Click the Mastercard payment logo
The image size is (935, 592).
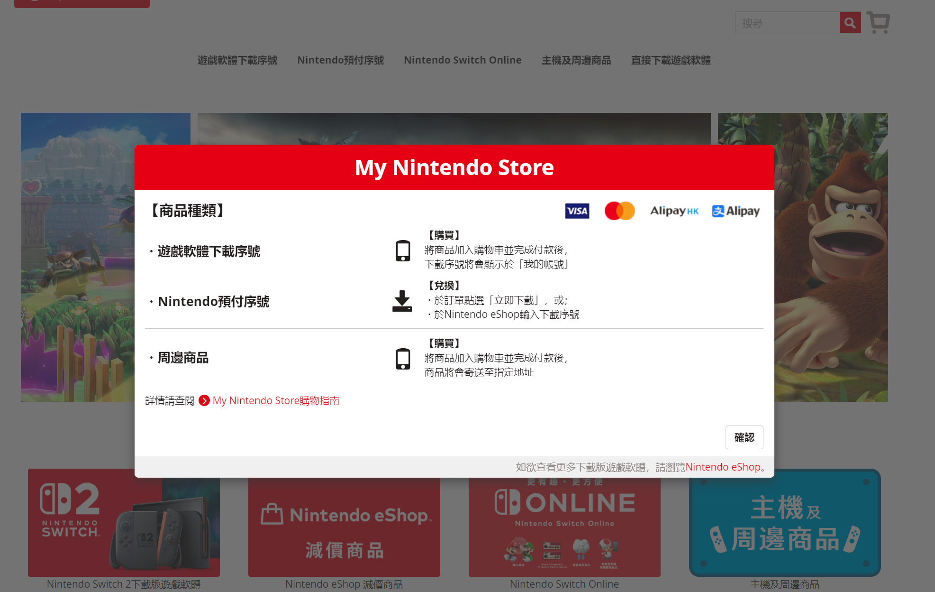click(x=619, y=211)
